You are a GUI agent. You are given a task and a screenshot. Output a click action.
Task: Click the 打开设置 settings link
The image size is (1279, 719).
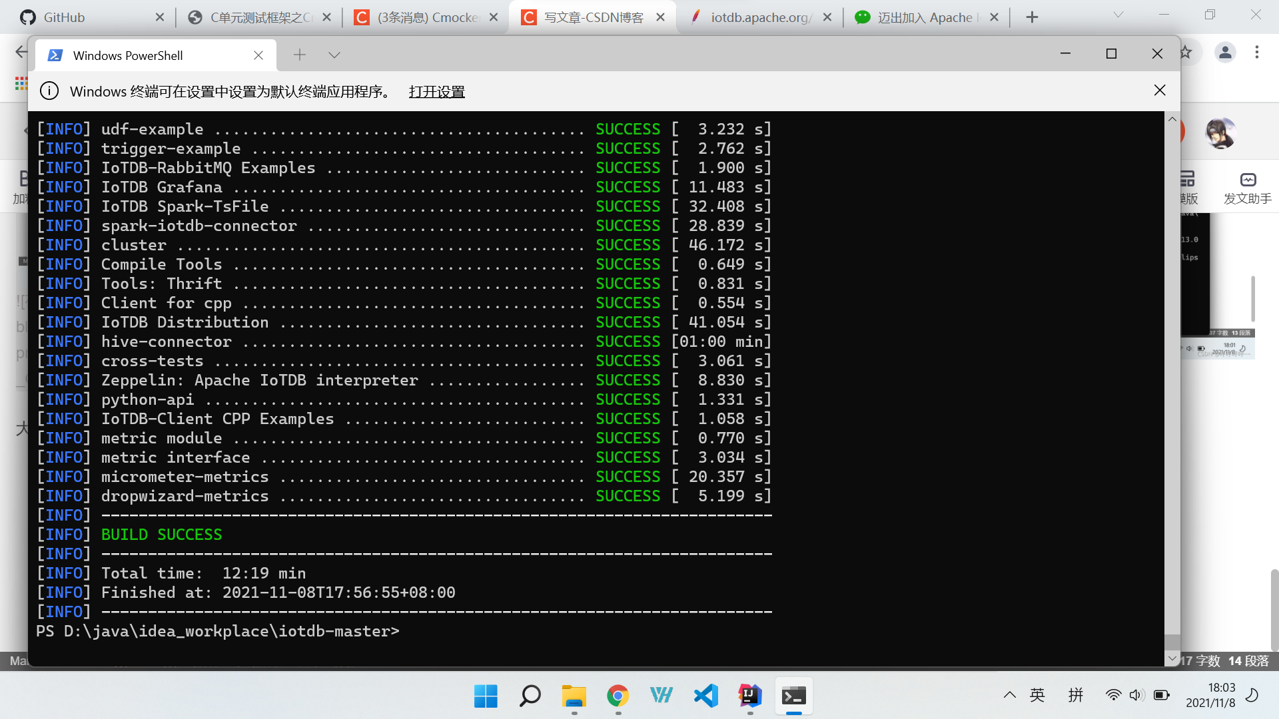pyautogui.click(x=436, y=91)
